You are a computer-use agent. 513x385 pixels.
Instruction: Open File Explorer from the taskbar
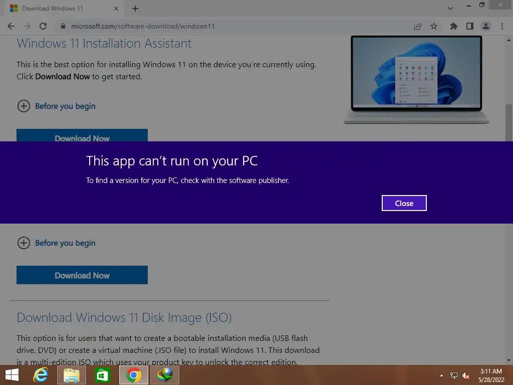click(72, 375)
